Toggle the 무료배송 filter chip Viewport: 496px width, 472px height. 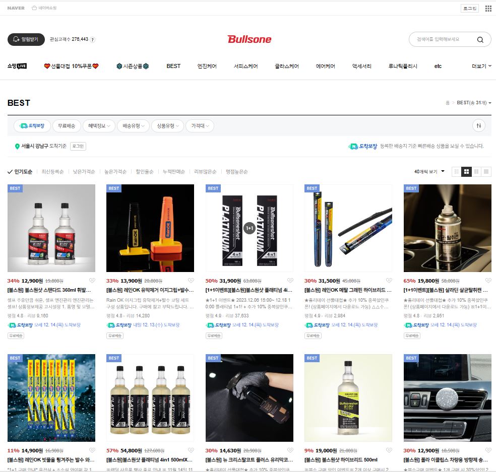(x=67, y=126)
